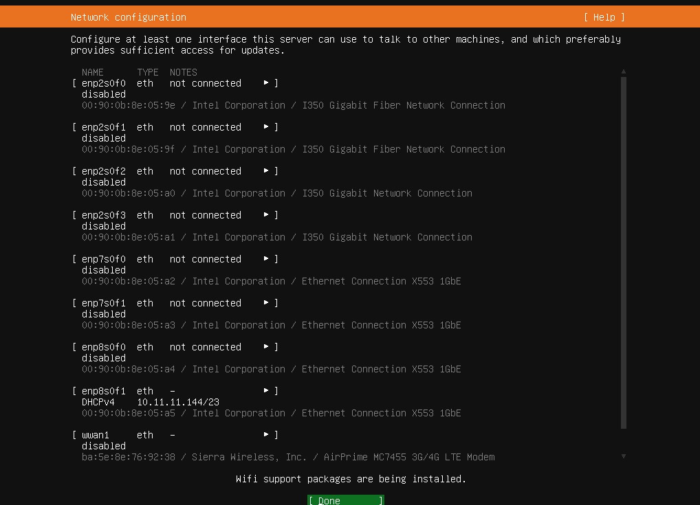
Task: Select the enp7s0f1 interface name
Action: [104, 303]
